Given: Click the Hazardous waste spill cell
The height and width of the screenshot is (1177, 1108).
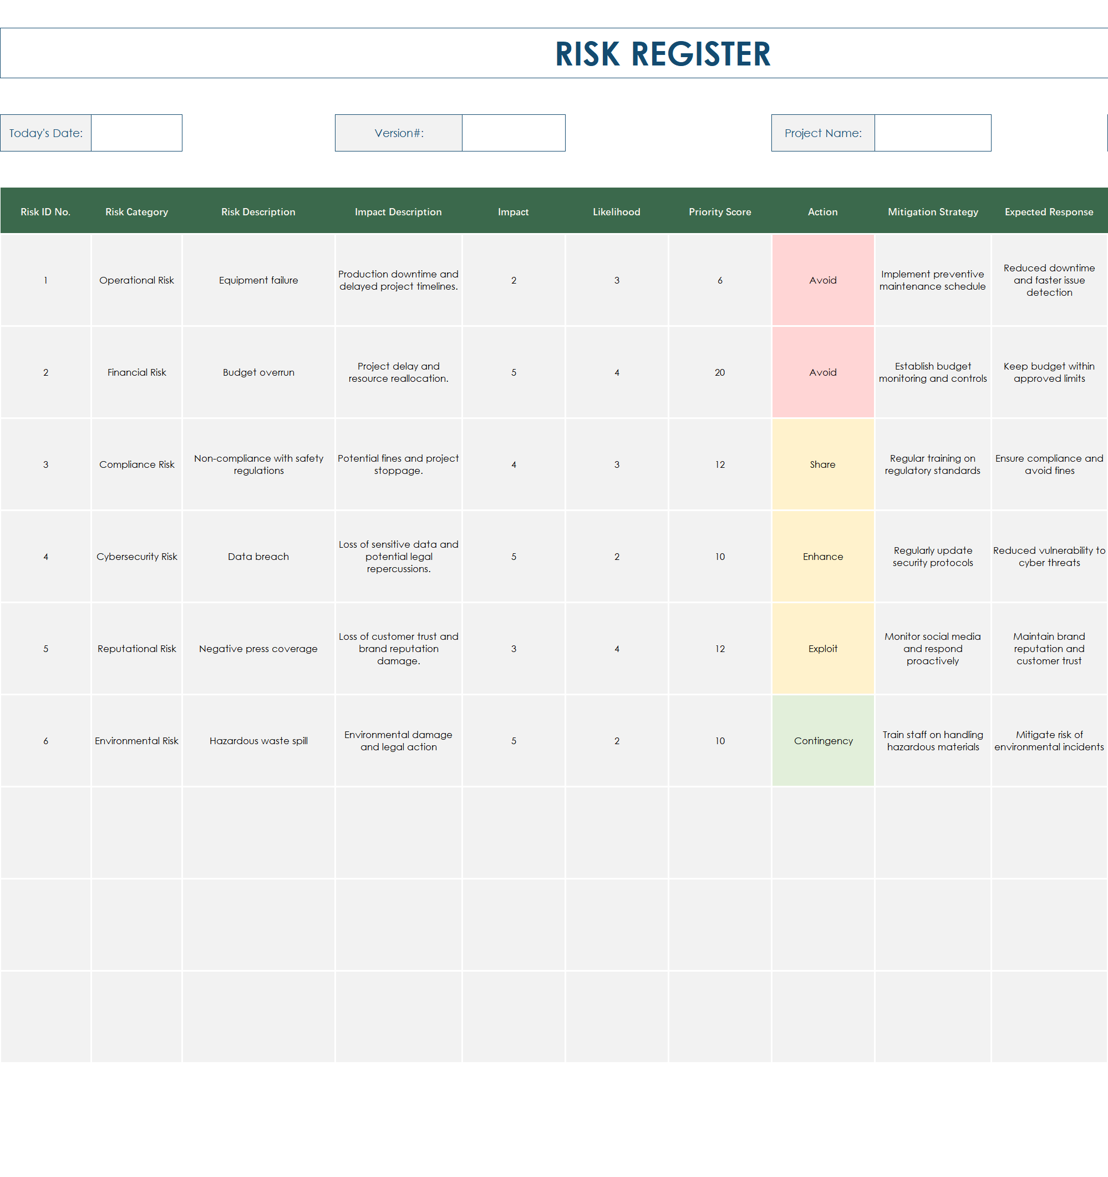Looking at the screenshot, I should [258, 741].
